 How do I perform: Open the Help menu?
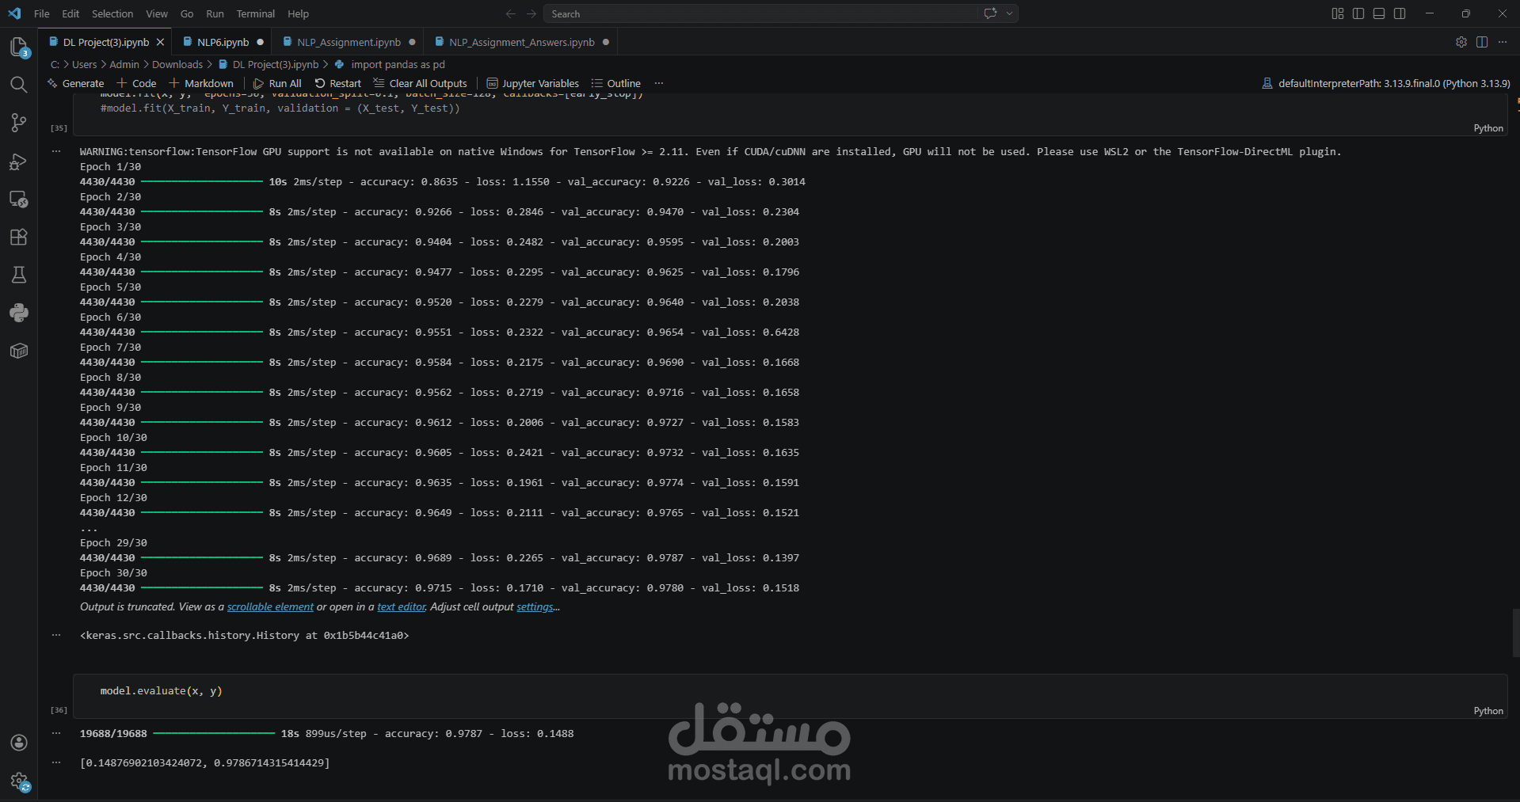299,13
